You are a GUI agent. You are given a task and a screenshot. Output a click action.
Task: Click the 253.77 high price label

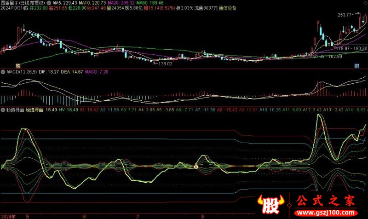click(x=344, y=15)
